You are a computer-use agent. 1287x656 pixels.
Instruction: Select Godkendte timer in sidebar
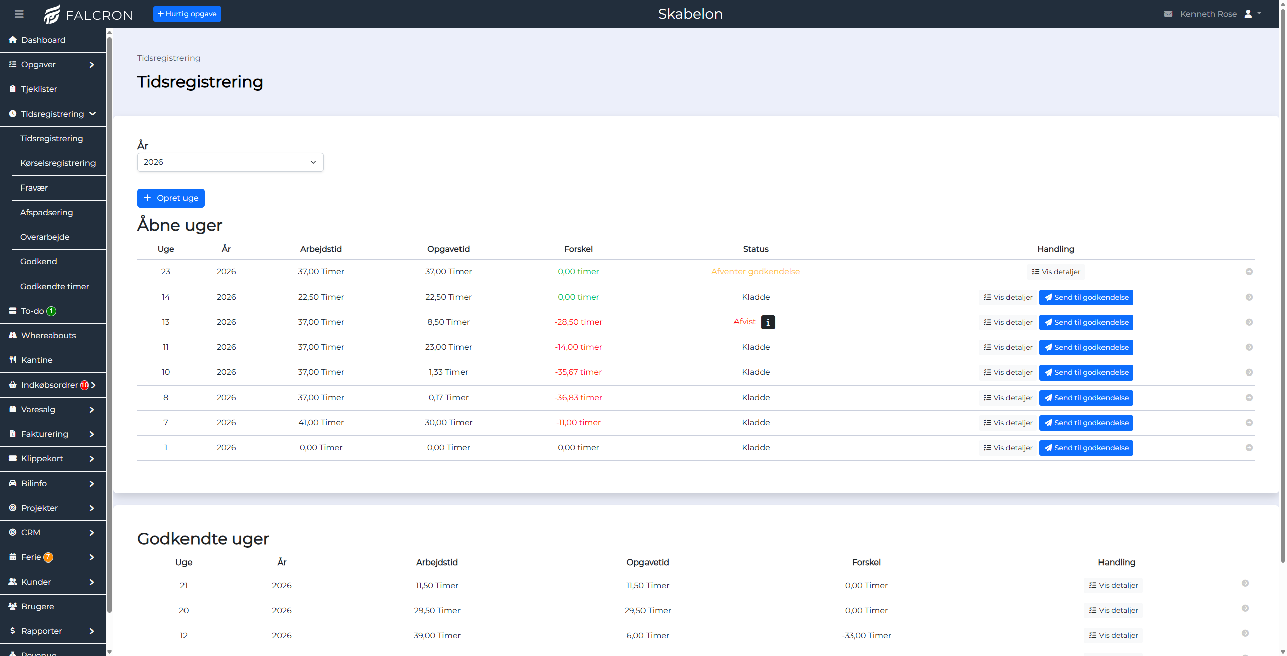tap(55, 287)
